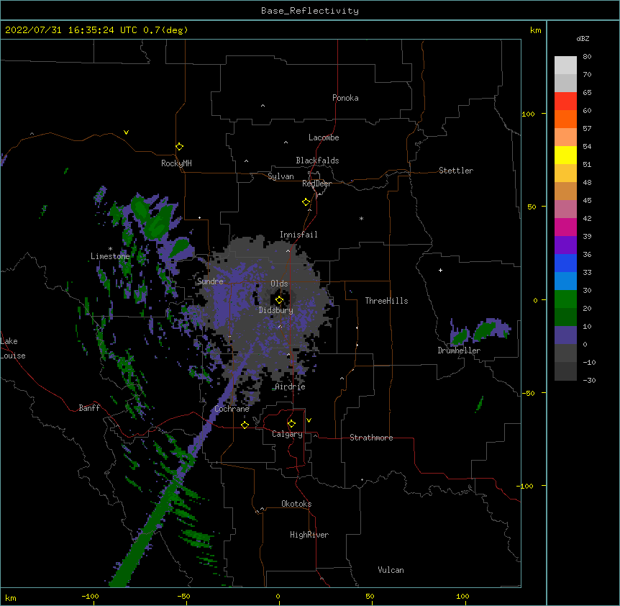
Task: Click the Stettler city label
Action: point(455,171)
